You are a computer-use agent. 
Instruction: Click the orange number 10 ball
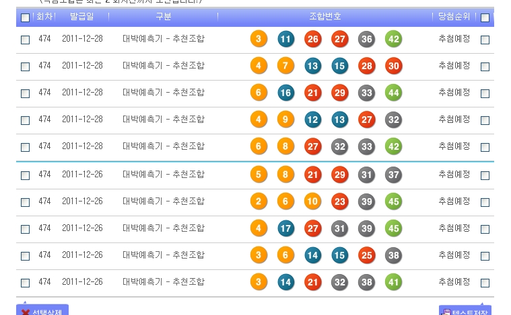(x=312, y=201)
